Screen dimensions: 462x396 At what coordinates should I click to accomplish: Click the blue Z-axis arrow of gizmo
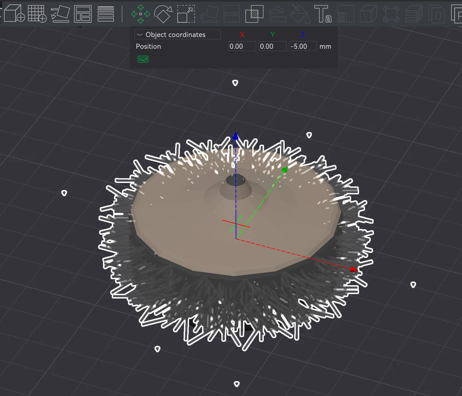(235, 136)
